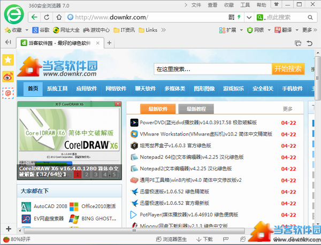Viewport: 321px width, 245px height.
Task: Collapse the sidebar with the arrow icon
Action: click(x=8, y=42)
